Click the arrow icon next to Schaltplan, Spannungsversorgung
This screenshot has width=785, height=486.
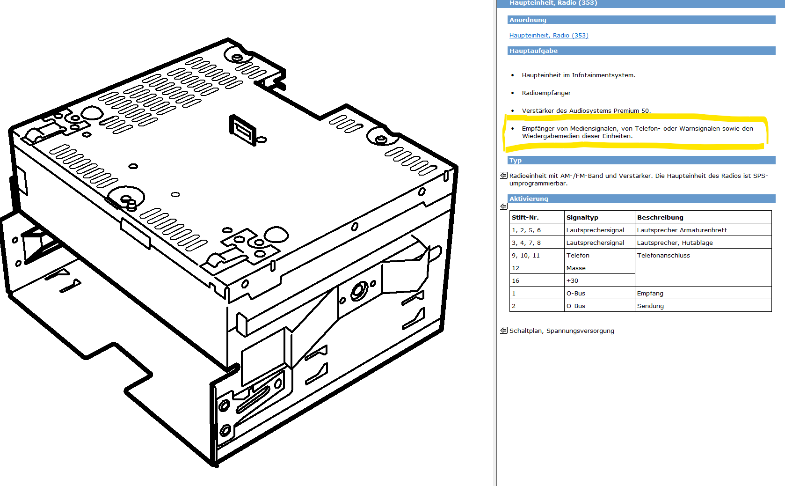click(x=504, y=330)
